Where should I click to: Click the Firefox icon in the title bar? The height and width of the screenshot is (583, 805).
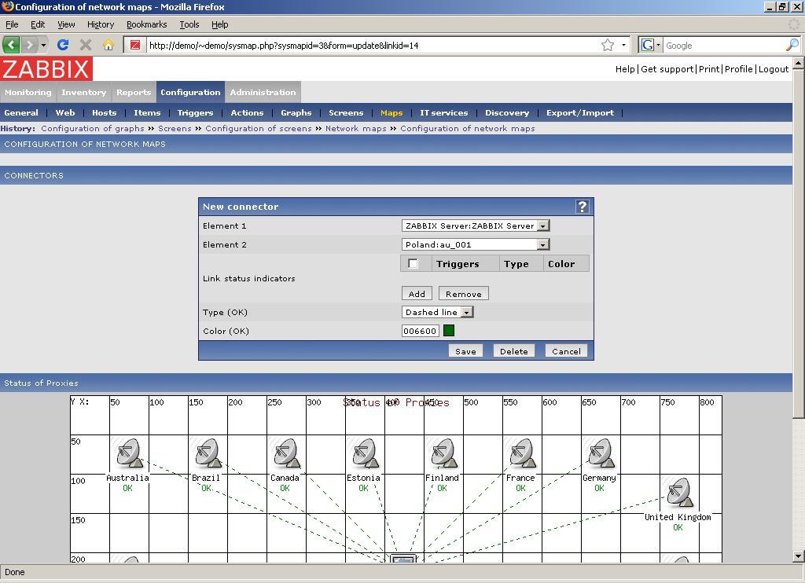pos(7,6)
